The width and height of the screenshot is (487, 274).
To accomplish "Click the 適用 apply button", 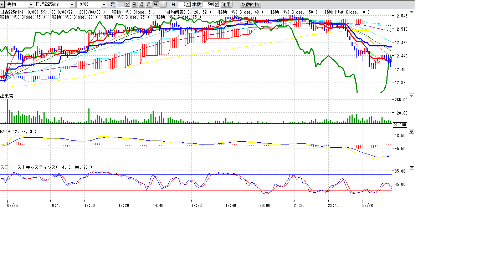I will tap(226, 5).
